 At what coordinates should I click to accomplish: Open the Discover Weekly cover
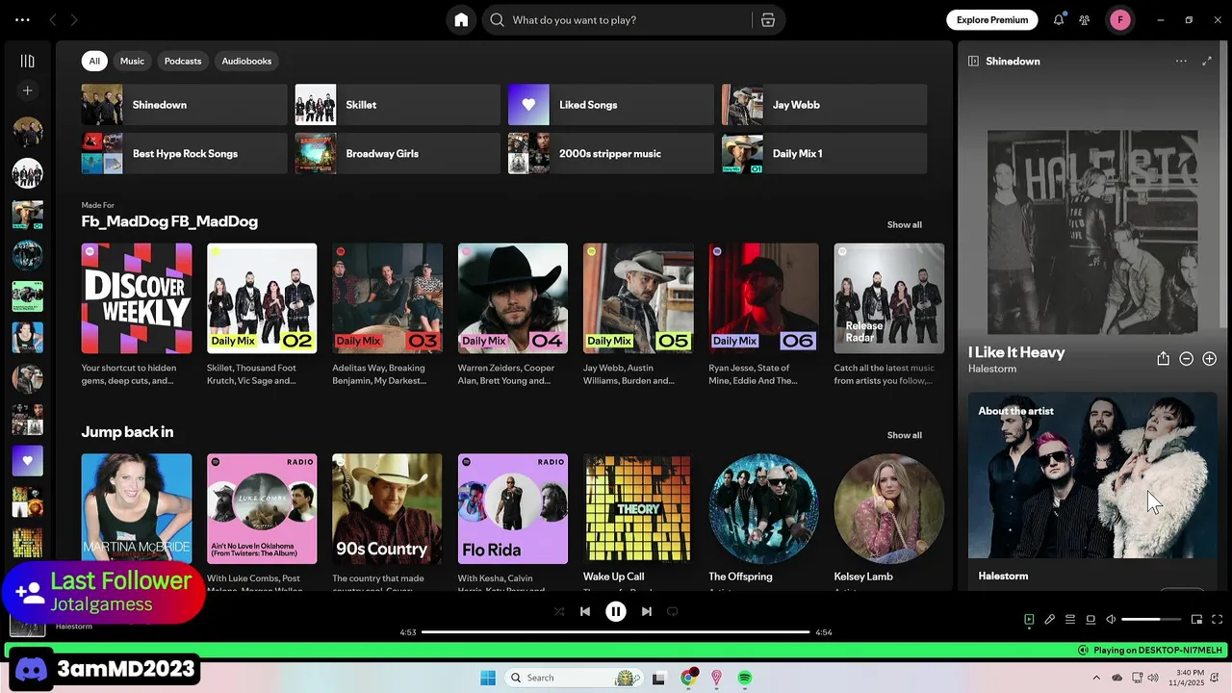pos(137,298)
